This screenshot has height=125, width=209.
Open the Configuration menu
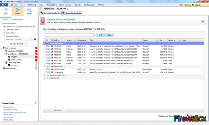point(89,5)
